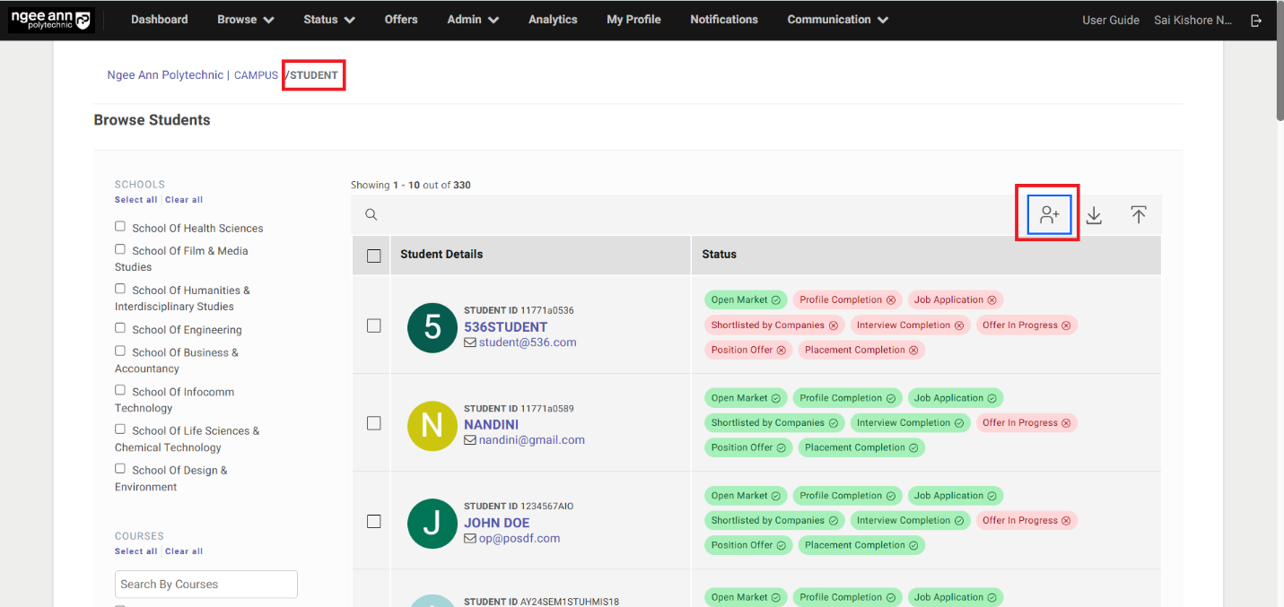This screenshot has height=607, width=1284.
Task: Click the Ngee Ann Polytechnic logo
Action: click(x=50, y=20)
